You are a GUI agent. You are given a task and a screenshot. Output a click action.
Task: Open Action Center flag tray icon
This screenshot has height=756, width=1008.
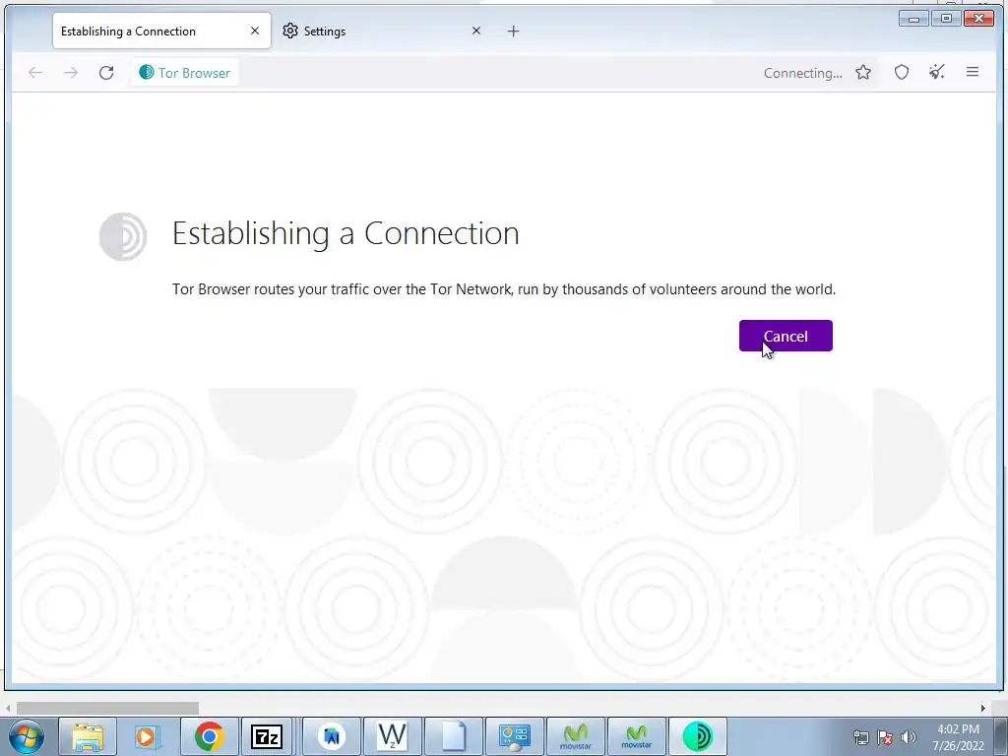click(x=885, y=737)
